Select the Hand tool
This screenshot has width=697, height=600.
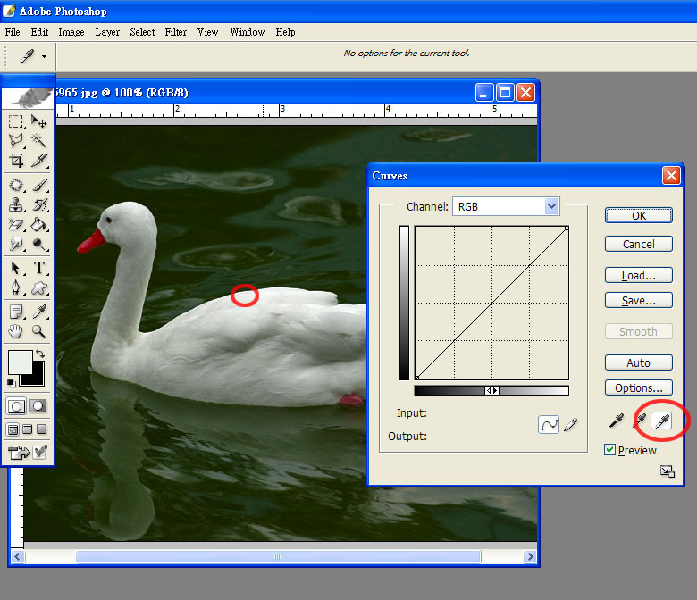(x=16, y=331)
